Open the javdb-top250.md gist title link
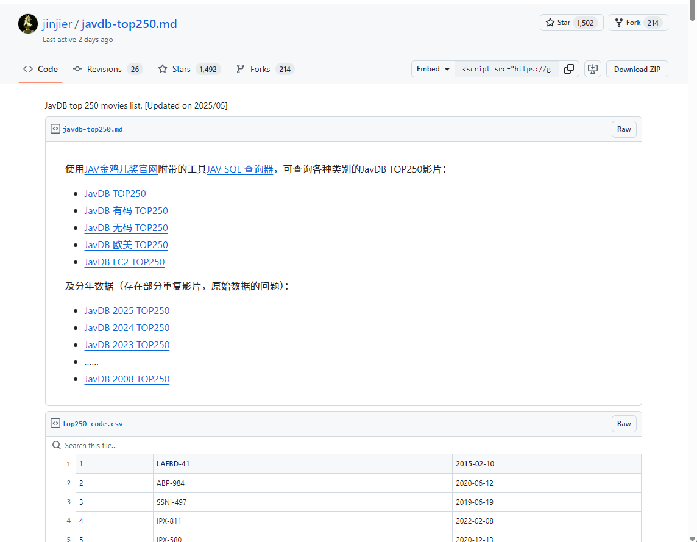Viewport: 697px width, 542px height. pos(129,24)
